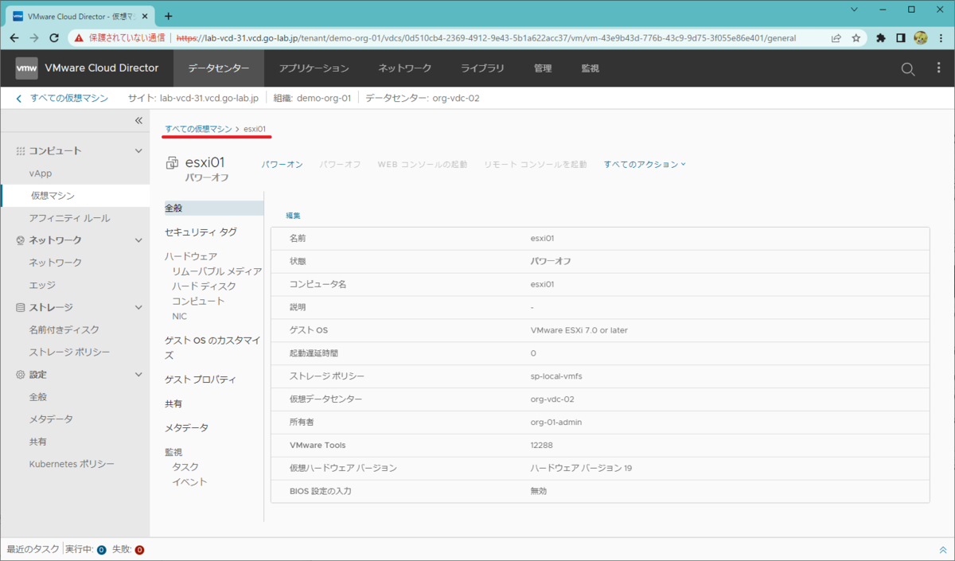Open セキュリティ タグ section

pos(201,232)
